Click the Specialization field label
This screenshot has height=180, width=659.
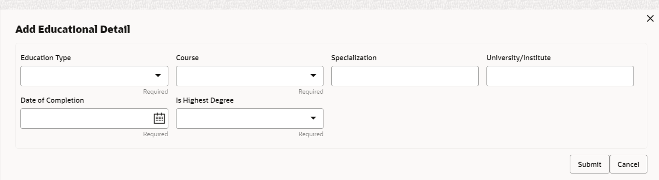point(354,58)
